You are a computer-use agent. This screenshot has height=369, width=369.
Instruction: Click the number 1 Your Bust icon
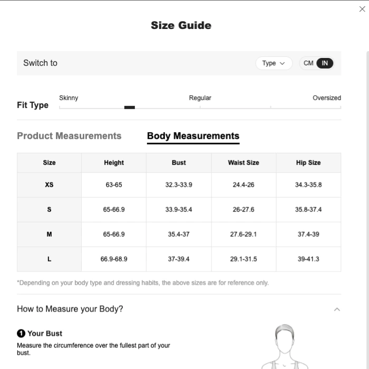coord(21,333)
